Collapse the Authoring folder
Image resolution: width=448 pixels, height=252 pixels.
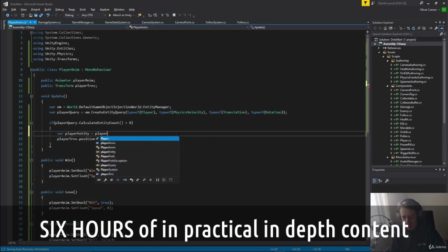pos(387,61)
